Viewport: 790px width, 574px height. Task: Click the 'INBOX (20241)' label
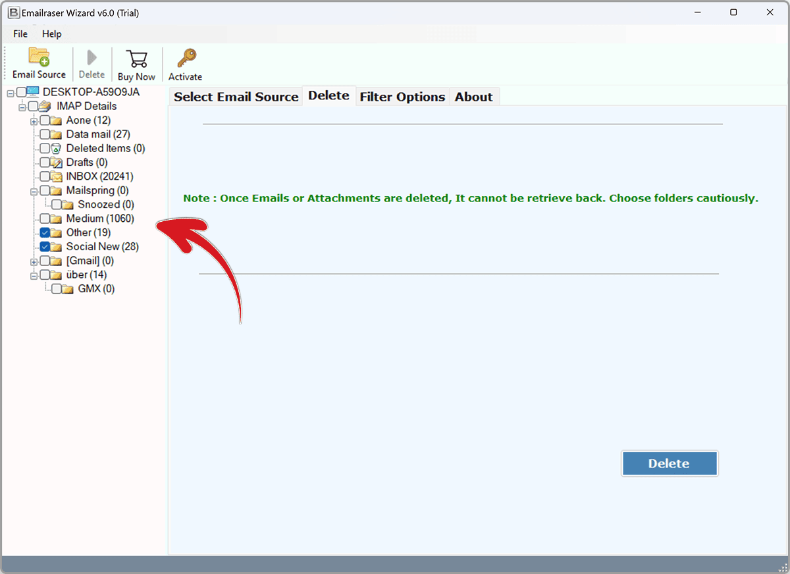tap(100, 176)
